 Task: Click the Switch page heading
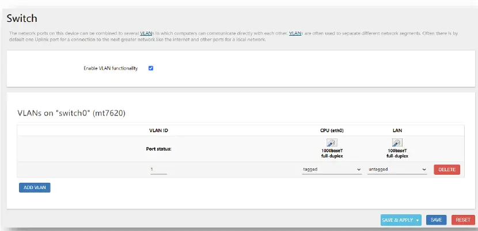click(22, 18)
